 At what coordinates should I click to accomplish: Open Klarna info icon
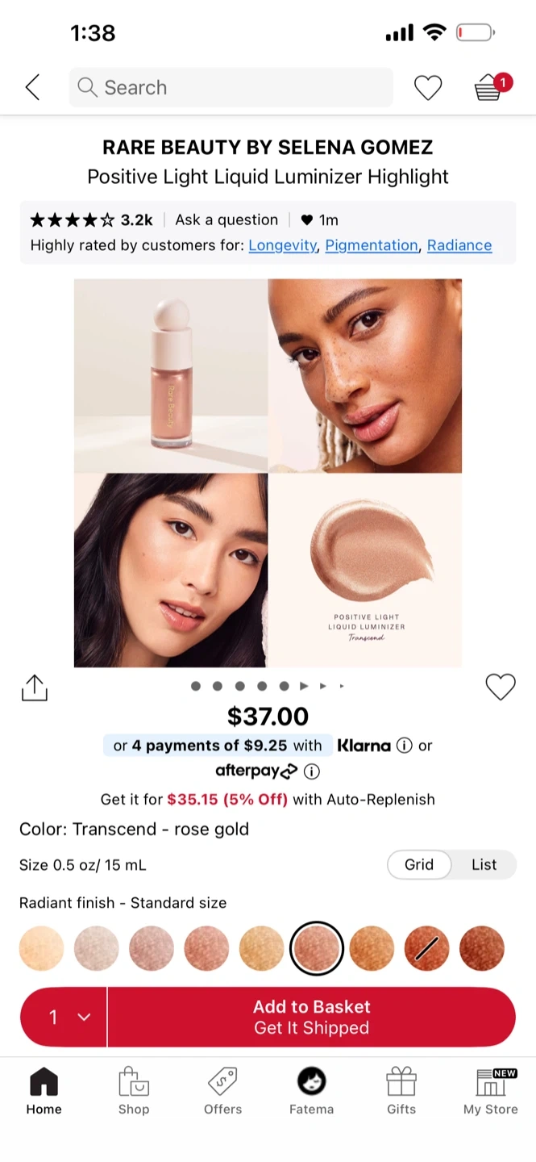point(405,746)
